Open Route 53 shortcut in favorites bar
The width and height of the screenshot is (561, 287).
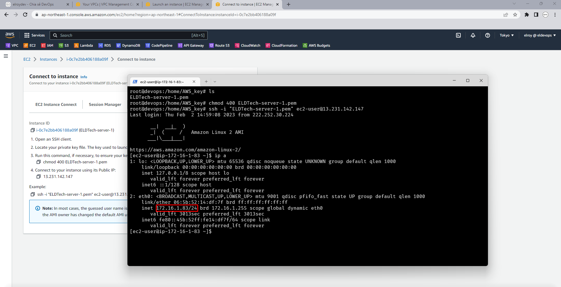219,45
